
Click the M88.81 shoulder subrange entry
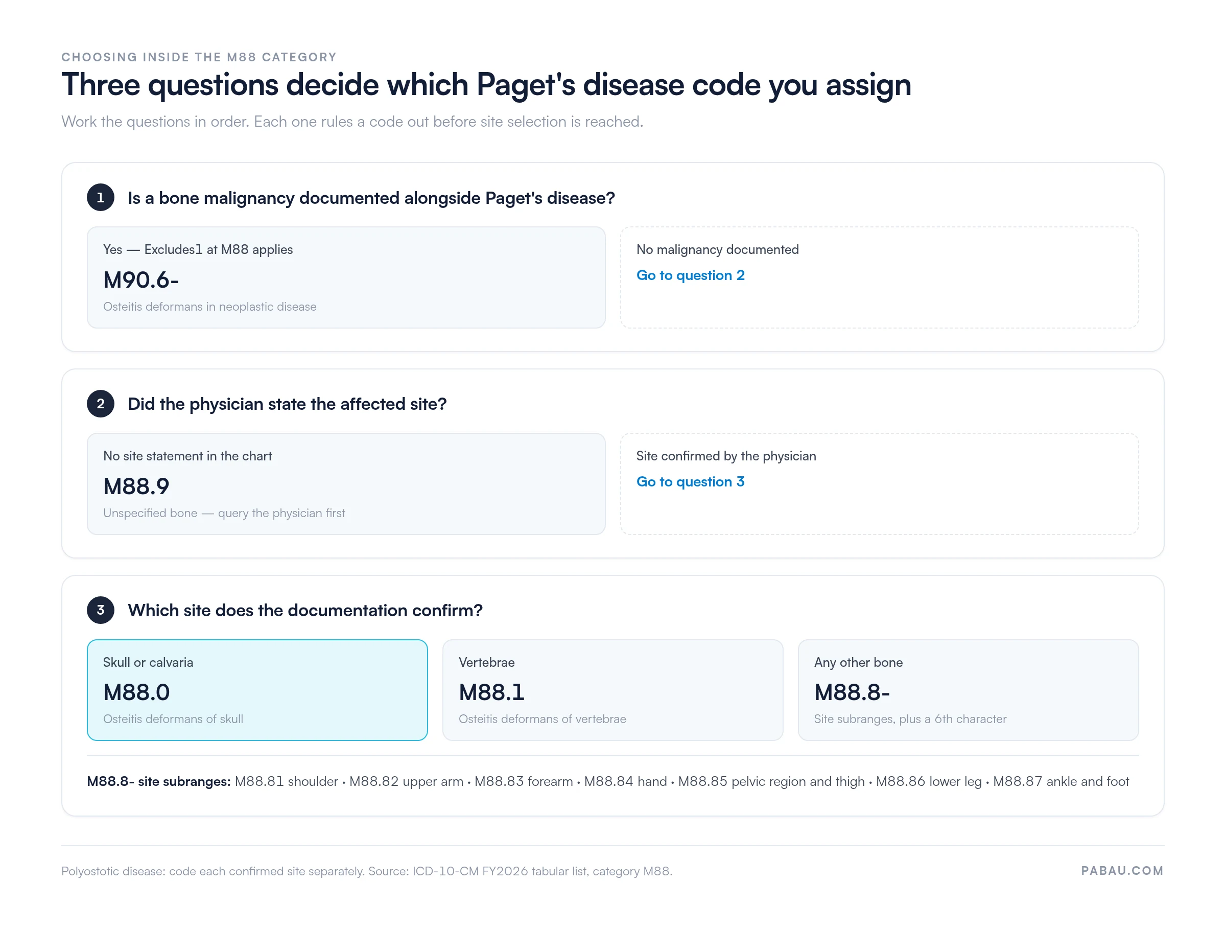point(286,781)
